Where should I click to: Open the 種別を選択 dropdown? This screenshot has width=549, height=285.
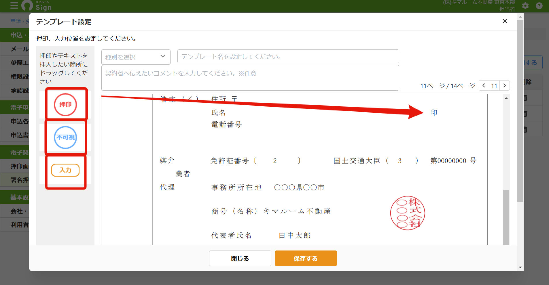coord(136,57)
